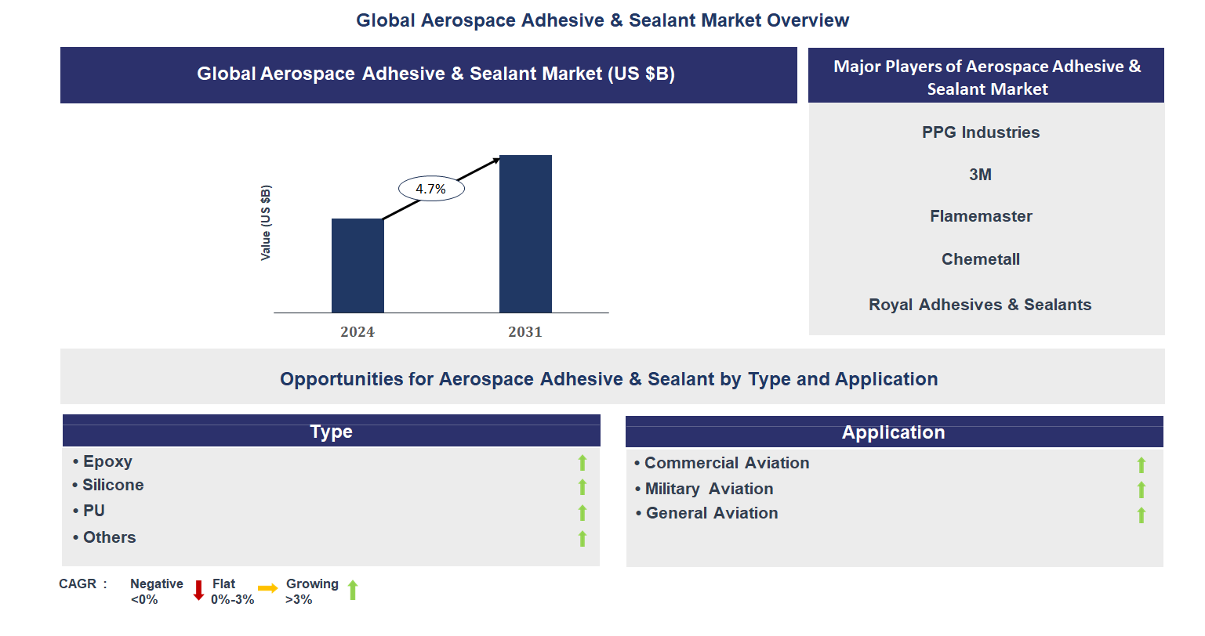The height and width of the screenshot is (636, 1205).
Task: Click the Value (US $B) axis label
Action: pos(267,222)
